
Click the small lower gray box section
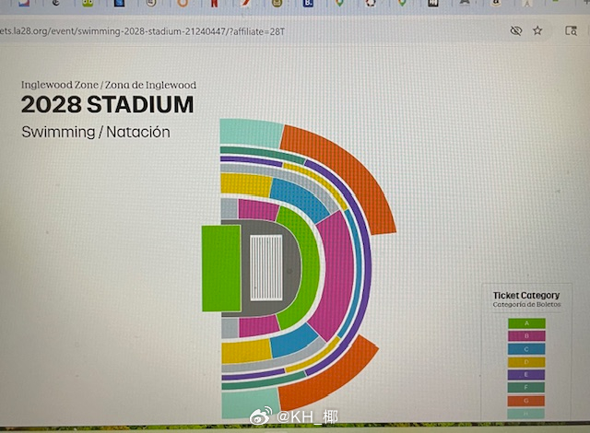[230, 328]
